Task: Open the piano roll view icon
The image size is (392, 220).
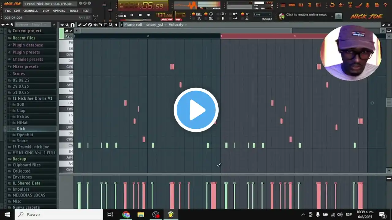Action: [x=301, y=5]
